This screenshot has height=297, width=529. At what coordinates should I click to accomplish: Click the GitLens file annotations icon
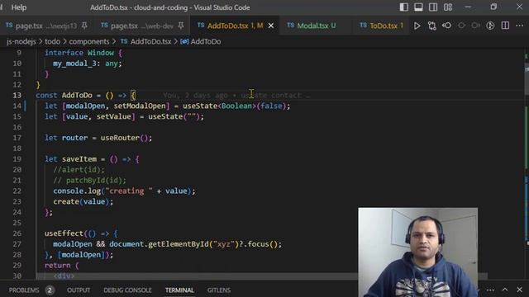click(490, 26)
